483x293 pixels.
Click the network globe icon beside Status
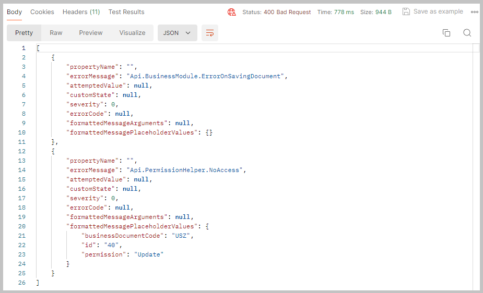pyautogui.click(x=232, y=12)
